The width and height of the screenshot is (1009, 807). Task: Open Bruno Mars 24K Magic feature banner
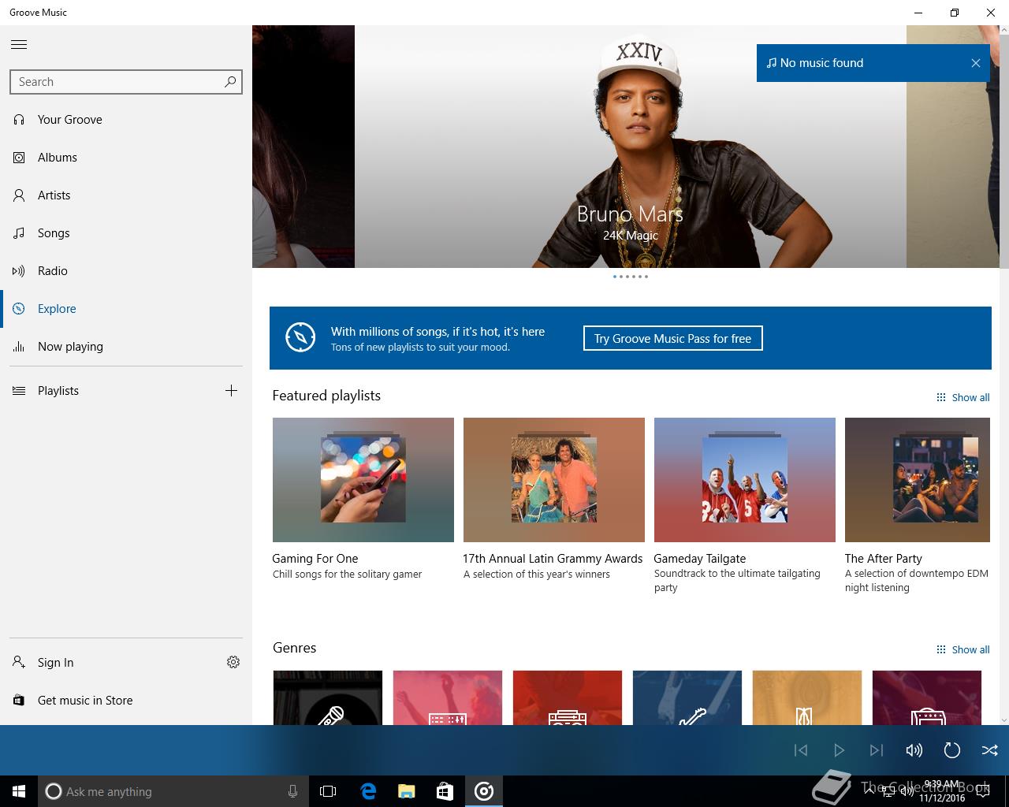point(631,147)
